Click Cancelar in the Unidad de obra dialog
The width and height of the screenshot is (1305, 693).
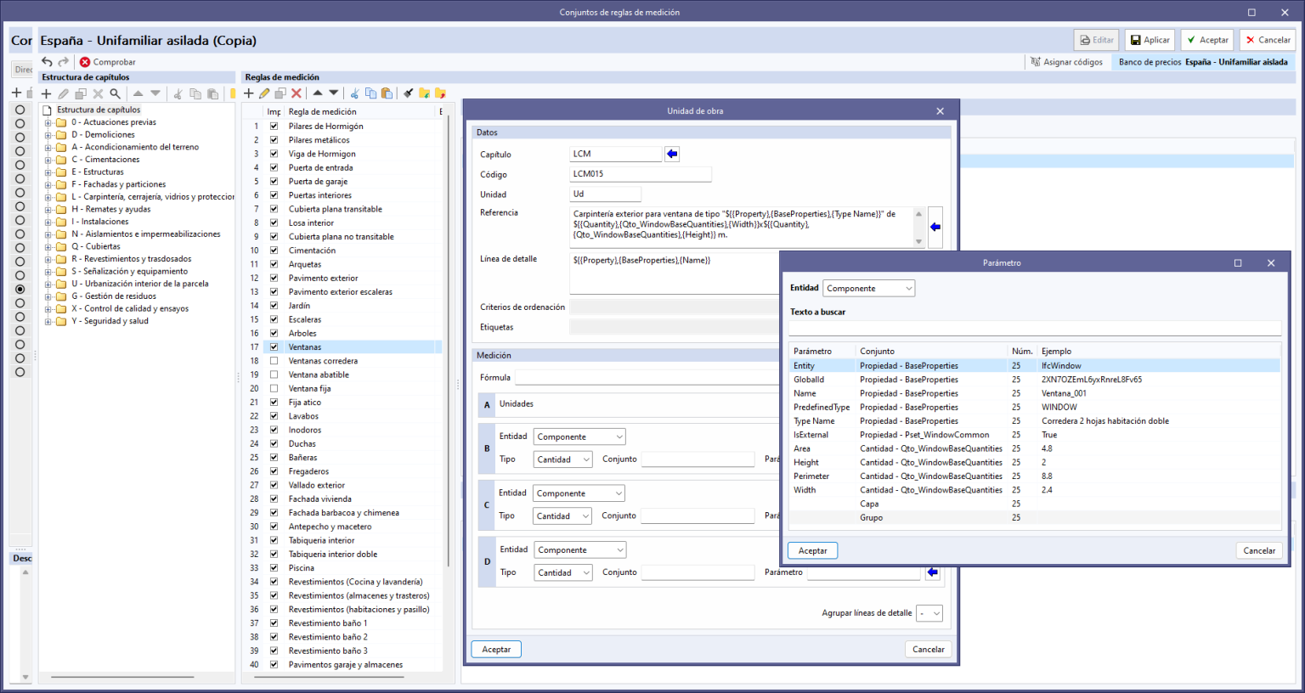[x=928, y=649]
